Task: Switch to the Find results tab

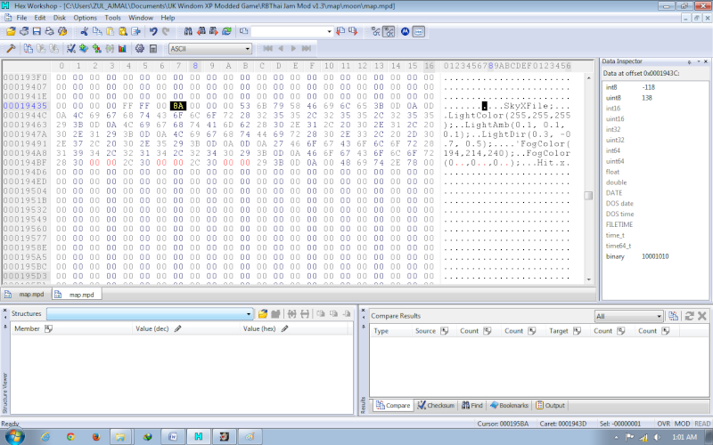Action: coord(472,406)
